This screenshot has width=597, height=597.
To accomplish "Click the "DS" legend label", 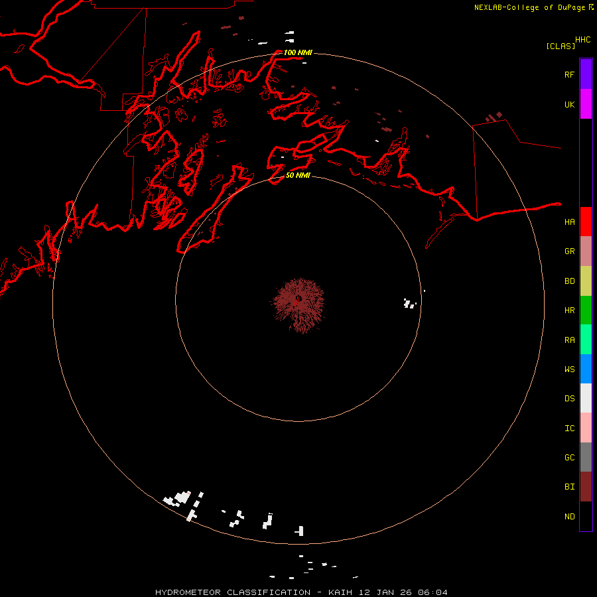I will click(570, 398).
